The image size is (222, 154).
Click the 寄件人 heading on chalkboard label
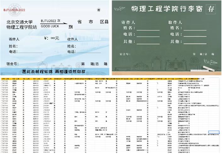[x=128, y=22]
